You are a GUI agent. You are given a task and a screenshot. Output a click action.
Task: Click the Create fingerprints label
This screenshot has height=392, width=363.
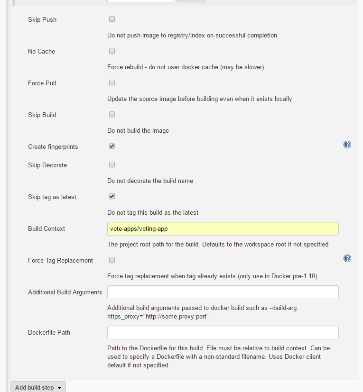click(53, 147)
